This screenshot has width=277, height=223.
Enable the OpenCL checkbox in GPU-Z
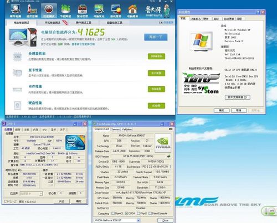click(113, 214)
